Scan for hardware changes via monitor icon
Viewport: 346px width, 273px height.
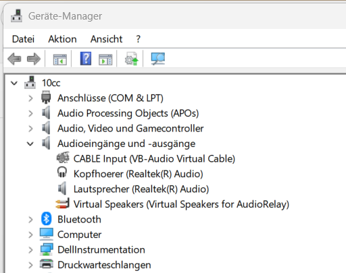tap(158, 59)
